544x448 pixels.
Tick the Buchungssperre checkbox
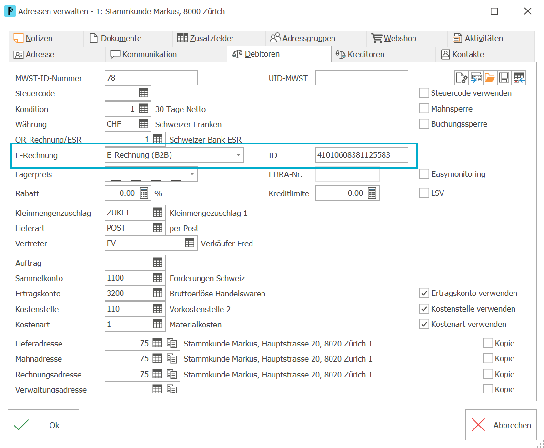[x=424, y=124]
